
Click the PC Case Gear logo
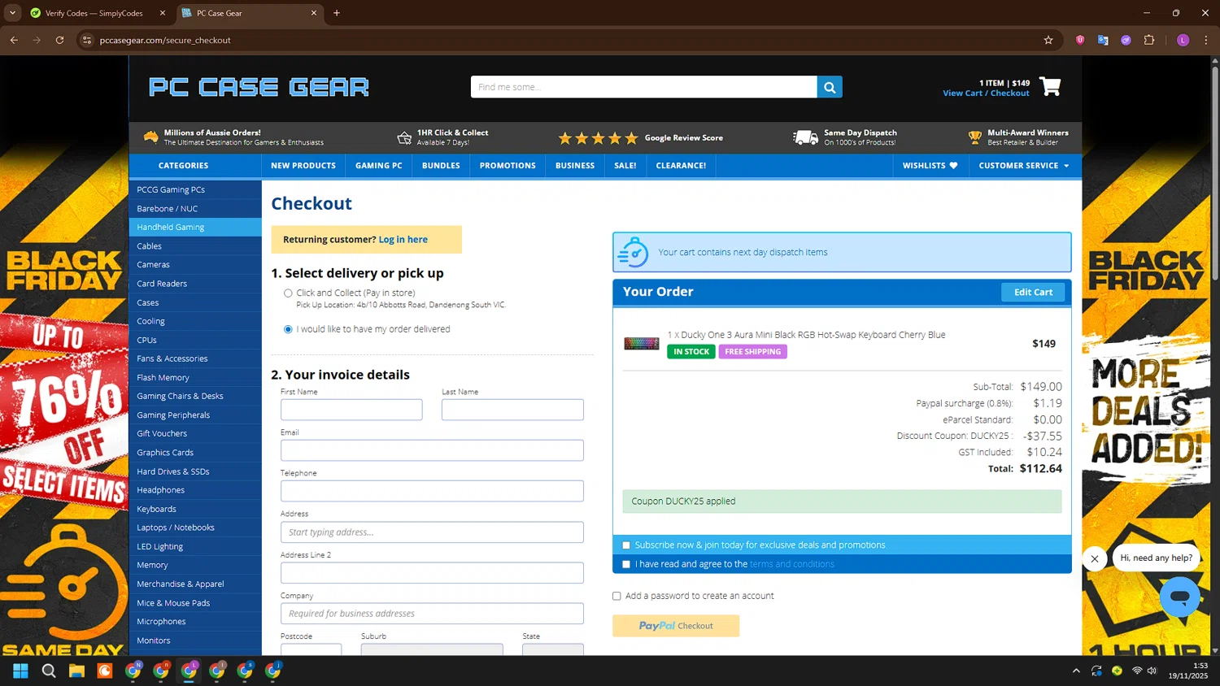pos(259,87)
